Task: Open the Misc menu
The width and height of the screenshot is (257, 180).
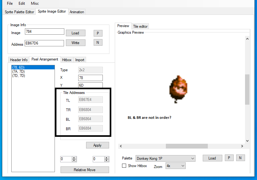Action: tap(35, 3)
